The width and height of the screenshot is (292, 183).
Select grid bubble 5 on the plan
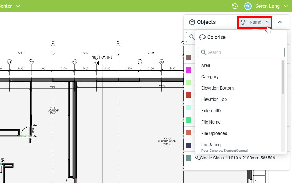pyautogui.click(x=53, y=44)
